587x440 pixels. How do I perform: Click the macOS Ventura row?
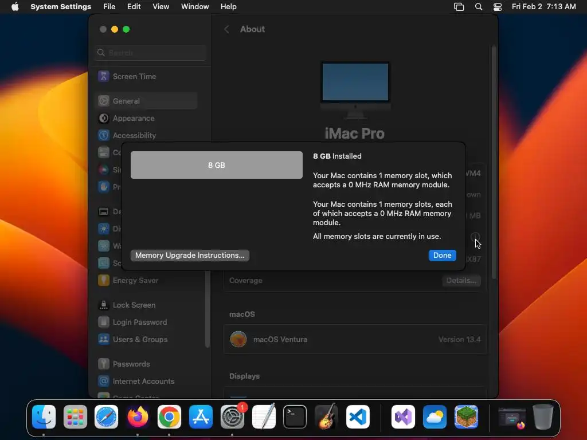click(355, 339)
